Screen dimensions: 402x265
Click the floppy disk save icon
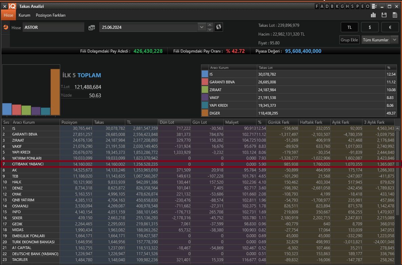point(384,15)
